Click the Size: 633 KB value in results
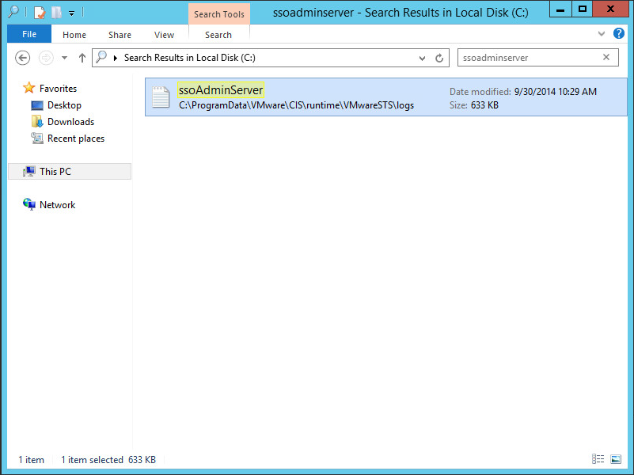Image resolution: width=634 pixels, height=475 pixels. tap(484, 105)
